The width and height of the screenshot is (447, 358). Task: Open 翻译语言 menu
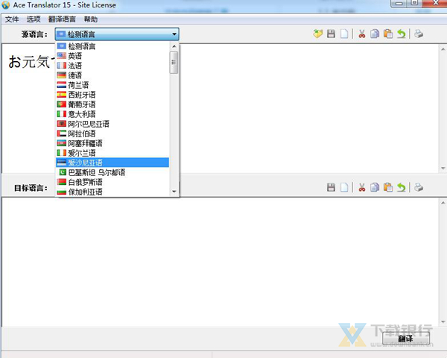62,19
